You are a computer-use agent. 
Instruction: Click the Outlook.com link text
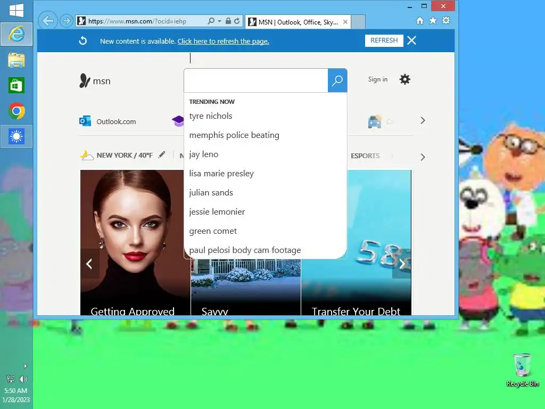(x=116, y=122)
